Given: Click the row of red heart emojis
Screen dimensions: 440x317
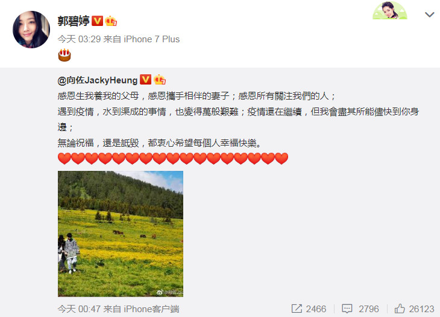Looking at the screenshot, I should [173, 158].
